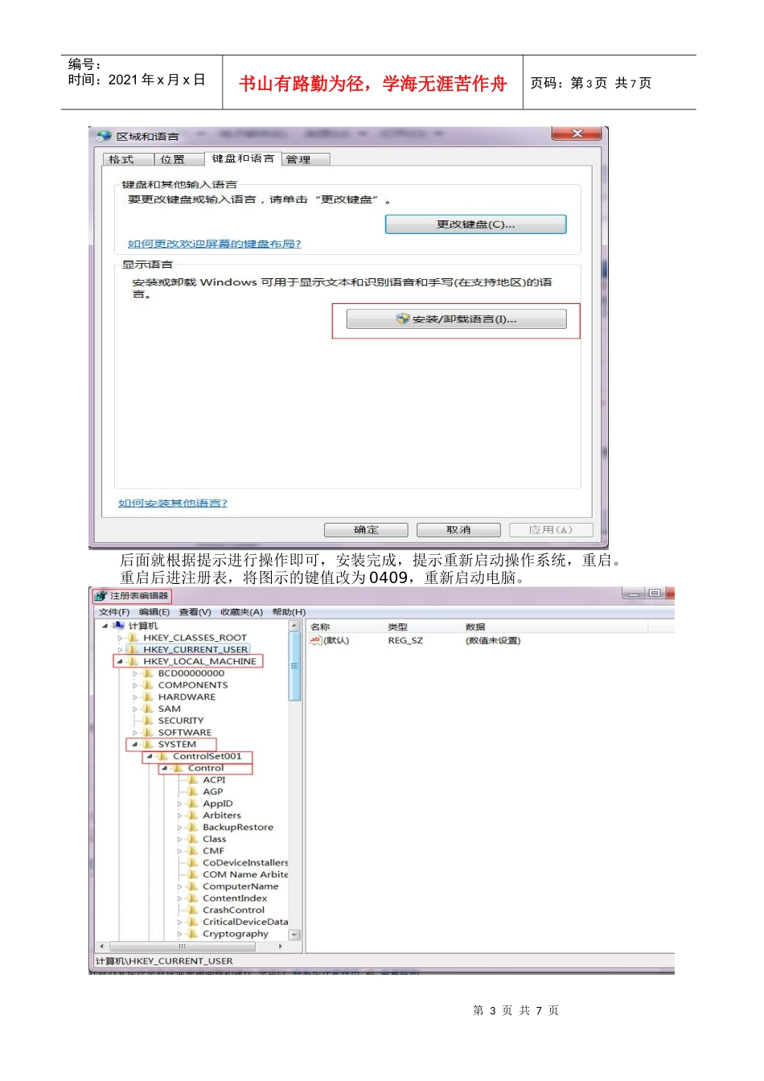Select the CriticalDeviceData tree item

(x=244, y=922)
